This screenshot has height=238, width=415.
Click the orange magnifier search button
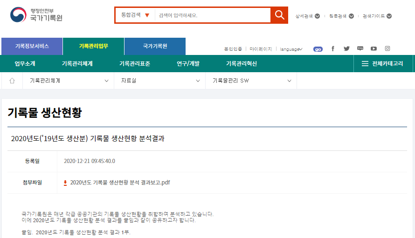[279, 15]
